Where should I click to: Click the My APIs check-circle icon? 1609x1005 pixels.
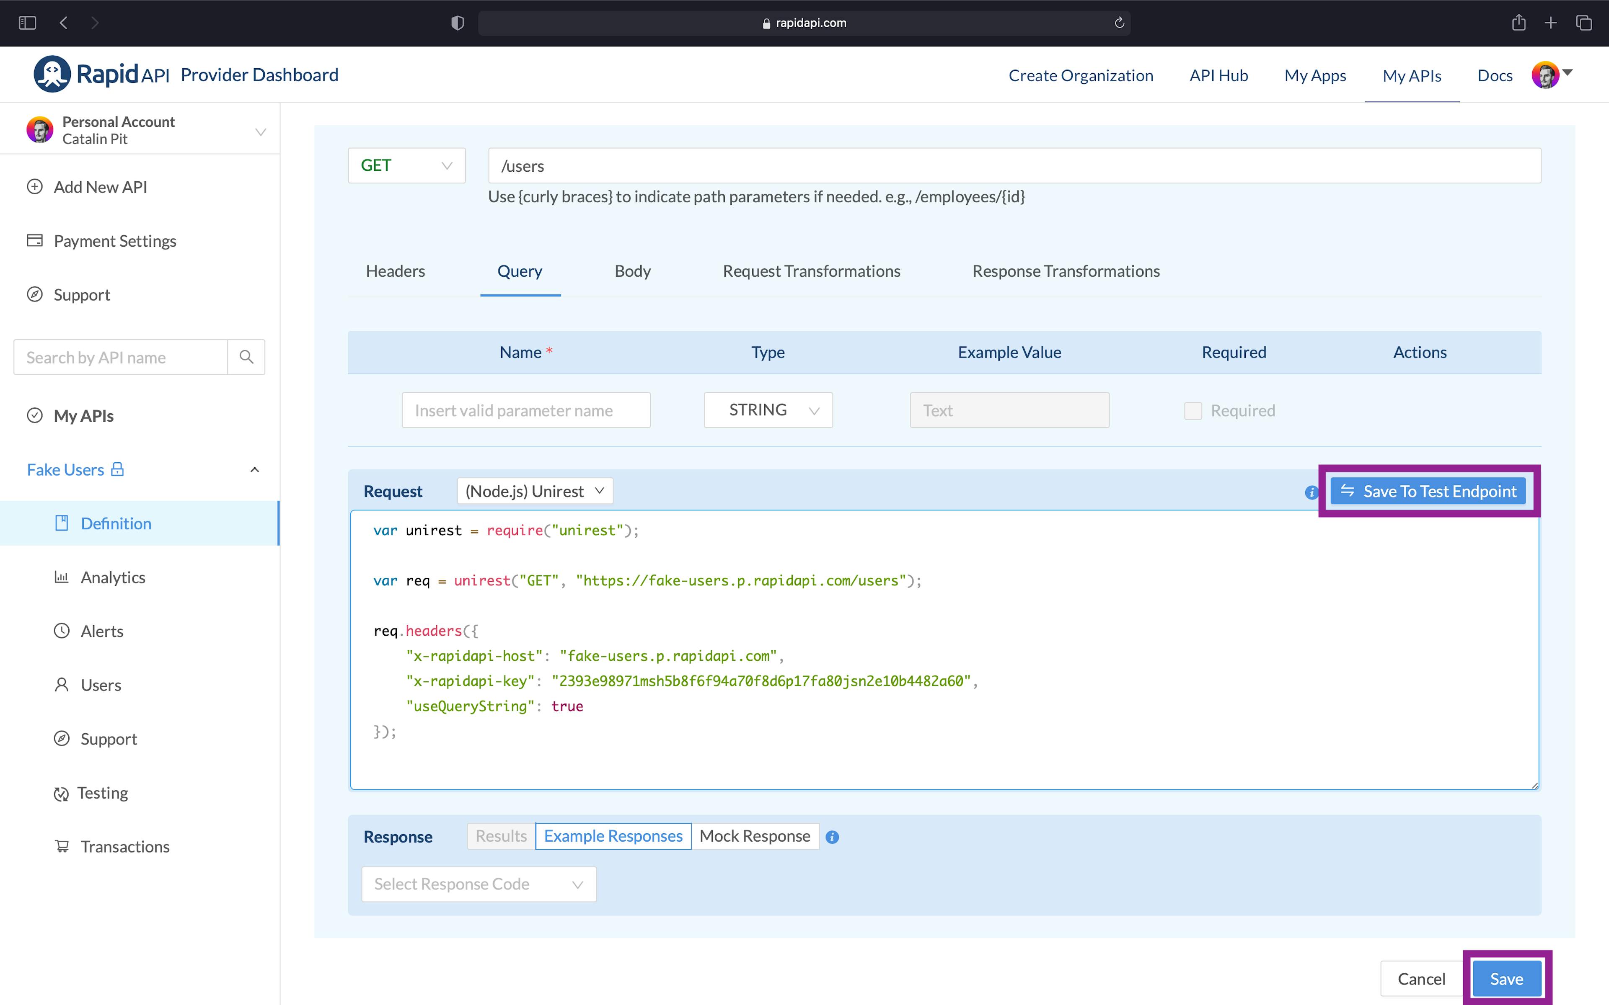pos(35,415)
